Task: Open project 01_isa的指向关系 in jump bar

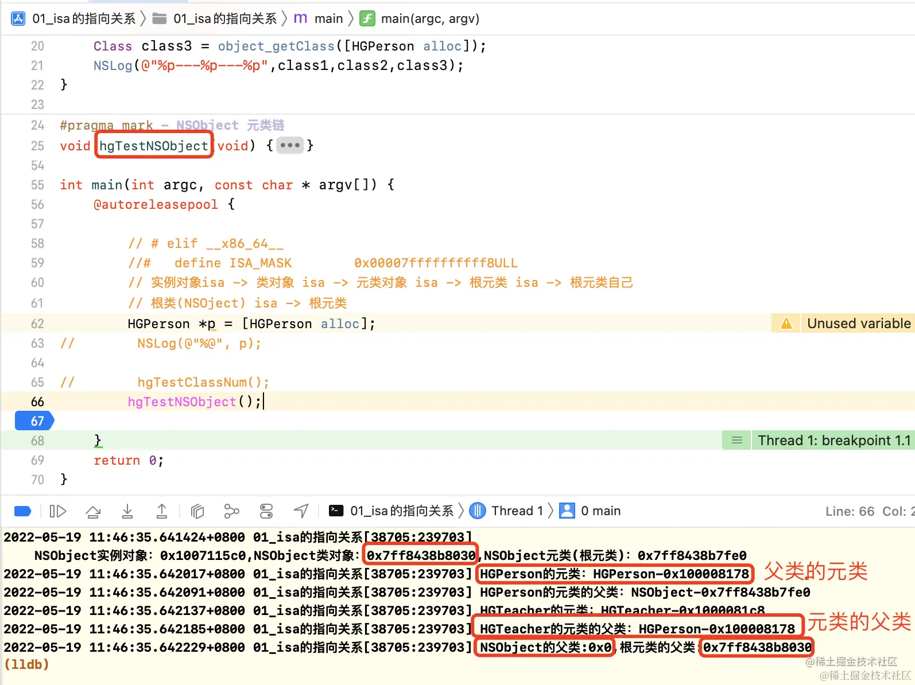Action: point(84,19)
